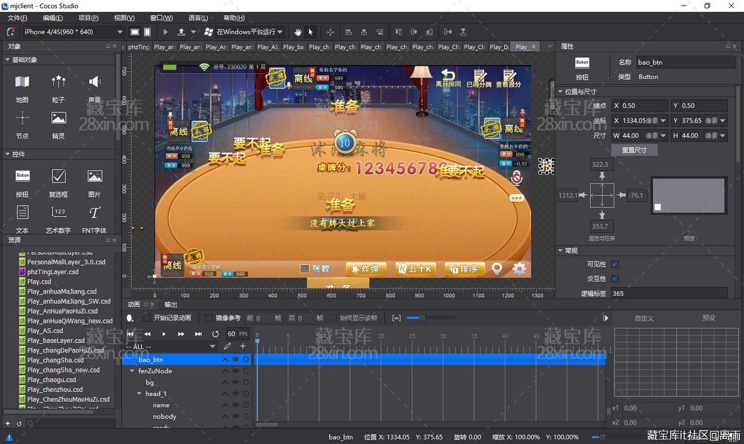Hide the fenZuNode layer via its eye icon

click(235, 371)
